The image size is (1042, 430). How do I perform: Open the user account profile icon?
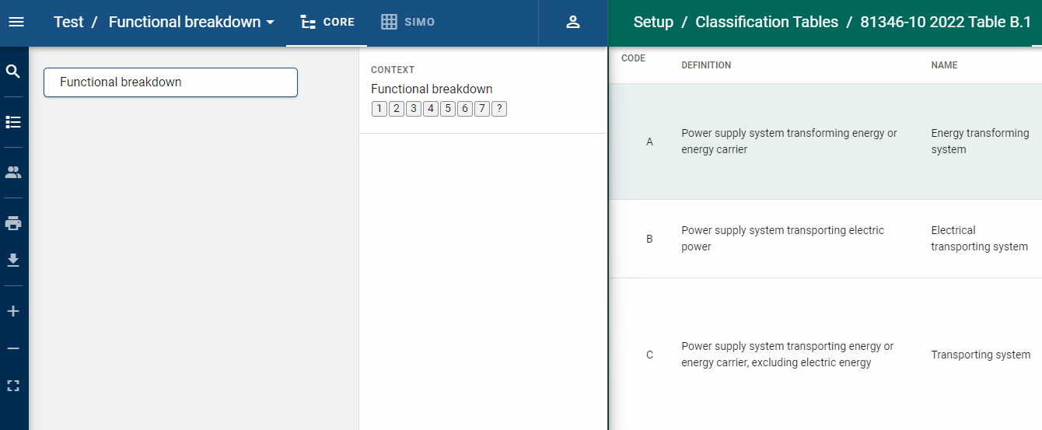tap(573, 22)
